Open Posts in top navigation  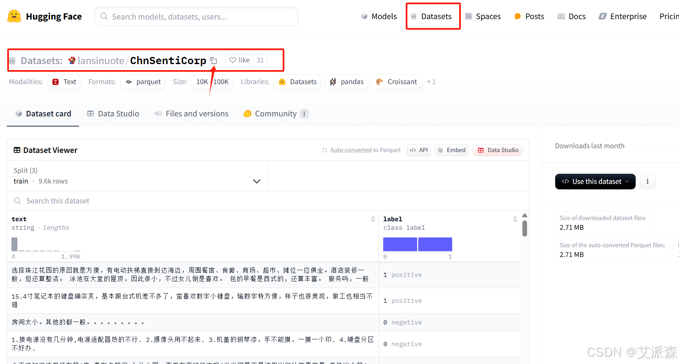point(529,17)
